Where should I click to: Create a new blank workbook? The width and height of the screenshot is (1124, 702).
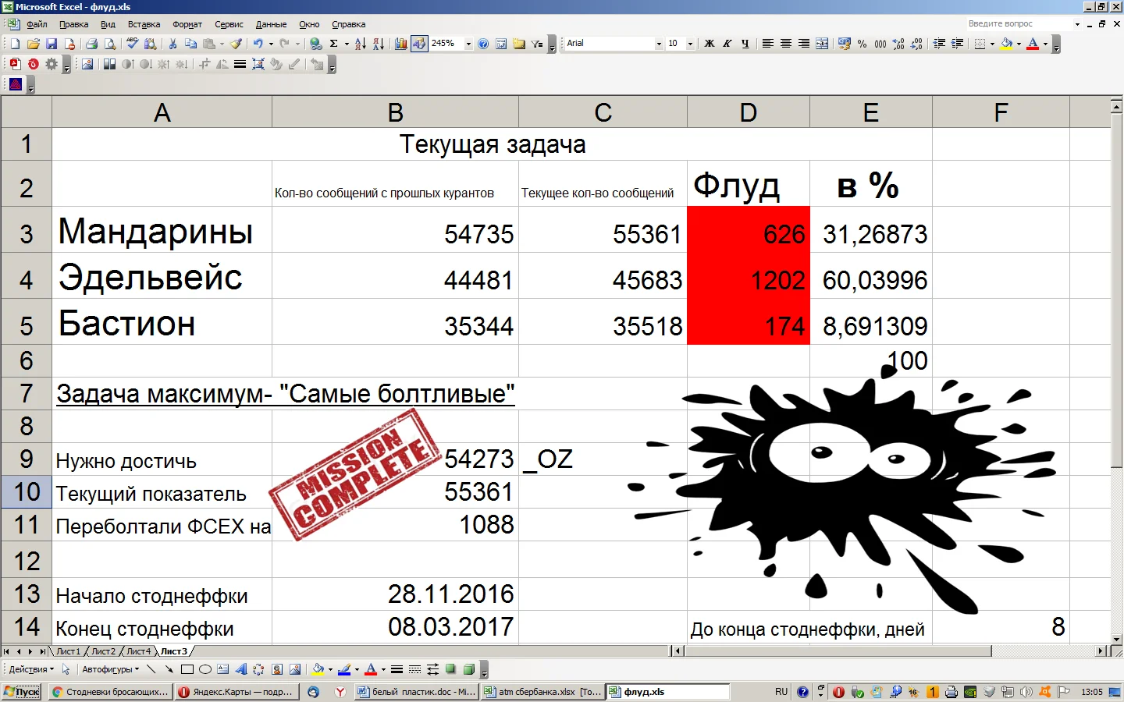coord(15,44)
